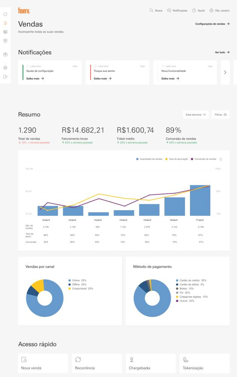This screenshot has width=237, height=377.
Task: Open the home icon in sidebar
Action: 5,14
